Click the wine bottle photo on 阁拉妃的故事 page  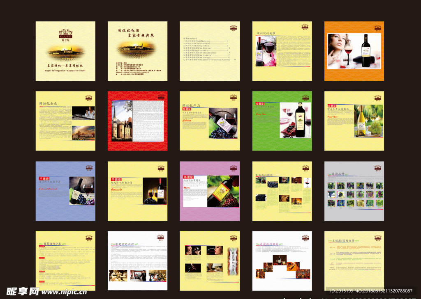266,51
